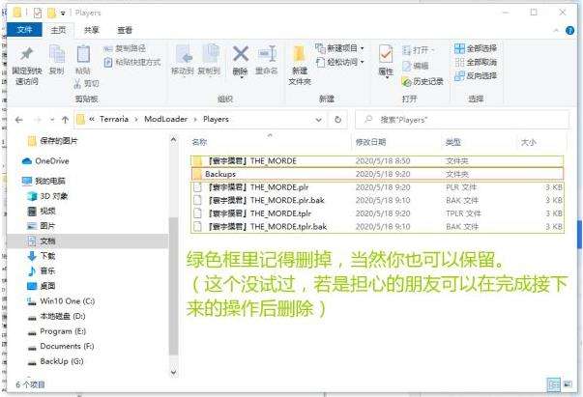The width and height of the screenshot is (583, 397).
Task: Select file THE_MORDE.plr.bak
Action: point(377,201)
